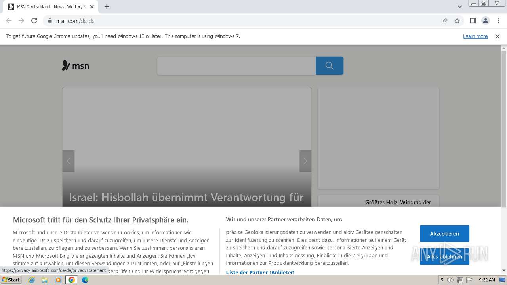Open Liste der Partner (Anbieter) link
Viewport: 507px width, 285px height.
coord(260,272)
